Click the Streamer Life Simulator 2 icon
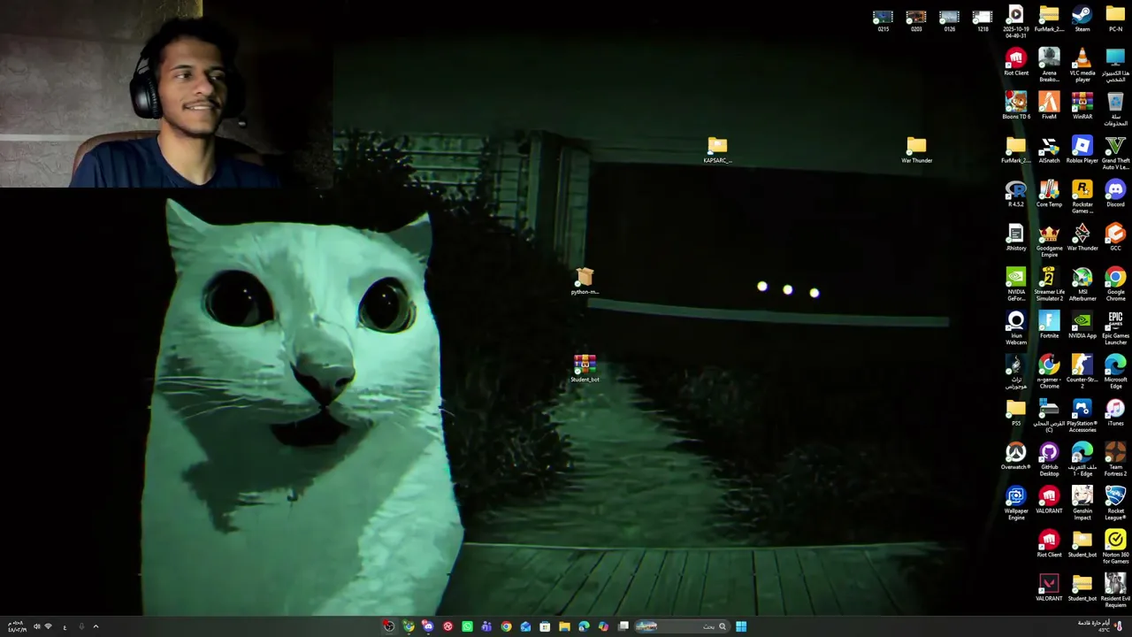Viewport: 1132px width, 637px height. click(x=1049, y=285)
